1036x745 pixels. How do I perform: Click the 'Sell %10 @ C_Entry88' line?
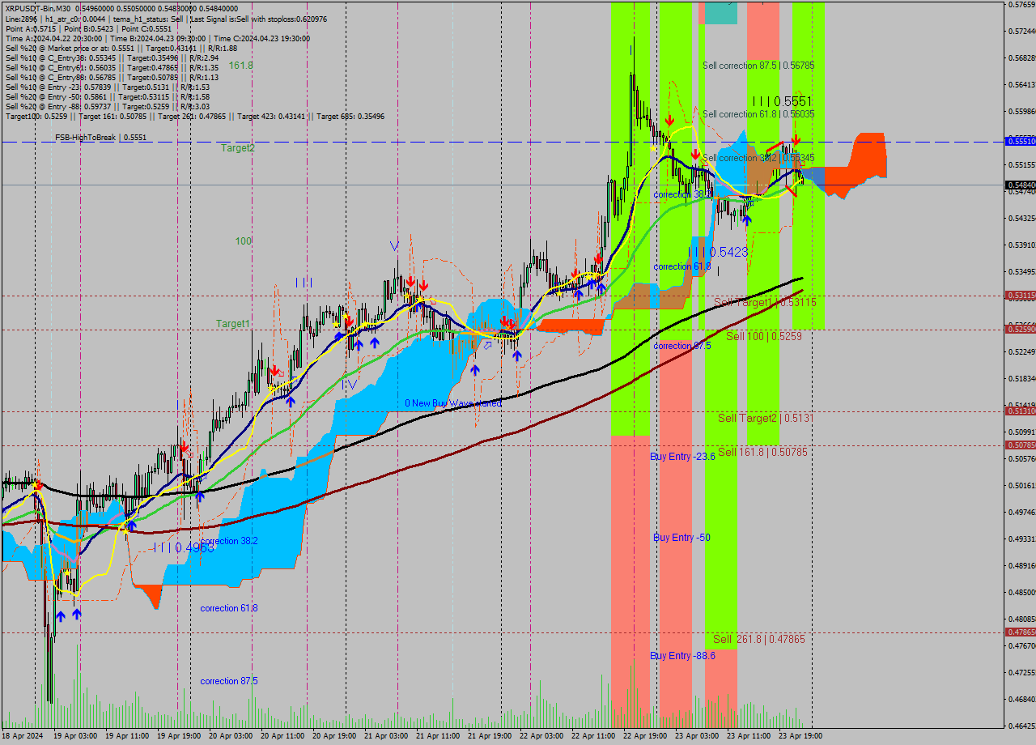112,78
